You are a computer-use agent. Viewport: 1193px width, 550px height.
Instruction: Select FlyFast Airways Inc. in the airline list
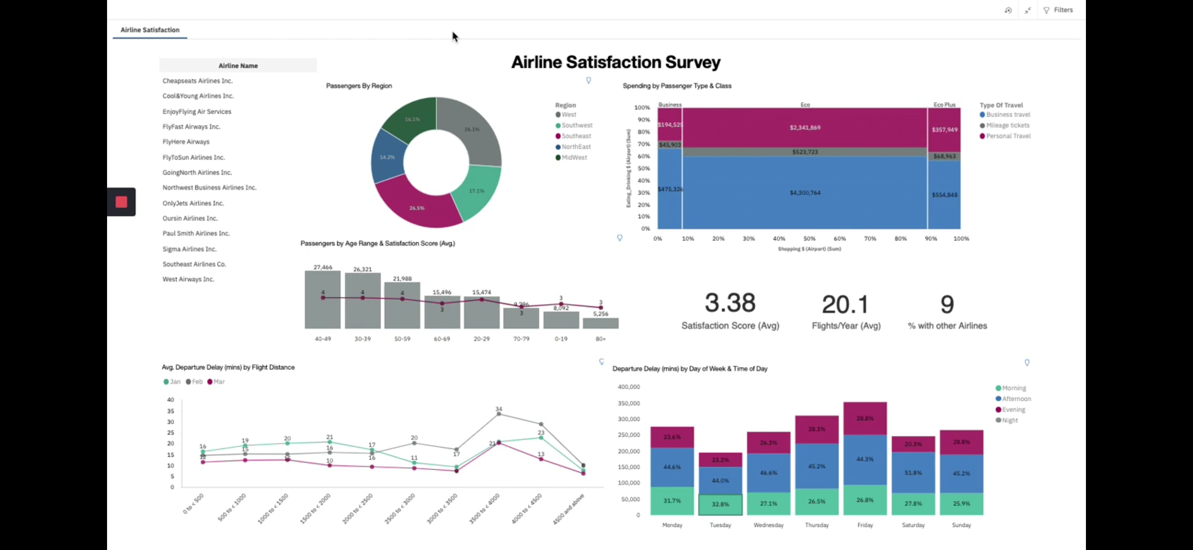pyautogui.click(x=191, y=127)
